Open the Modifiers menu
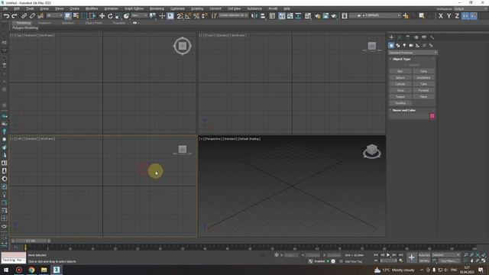489x275 pixels. tap(92, 8)
